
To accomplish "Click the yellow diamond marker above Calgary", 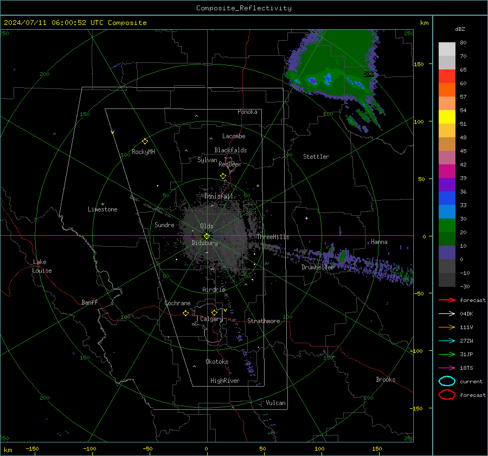I will tap(214, 312).
